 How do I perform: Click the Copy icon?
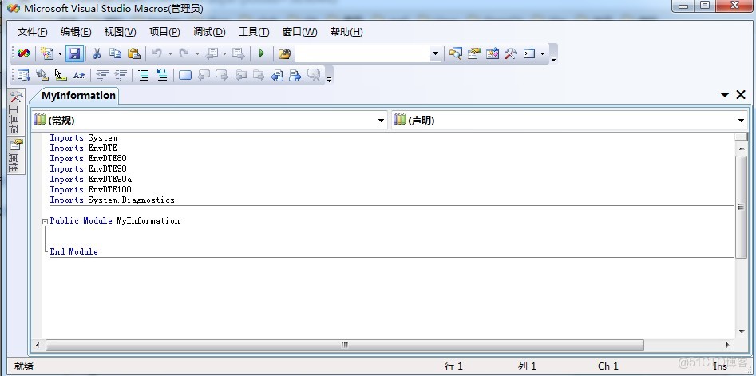[115, 53]
